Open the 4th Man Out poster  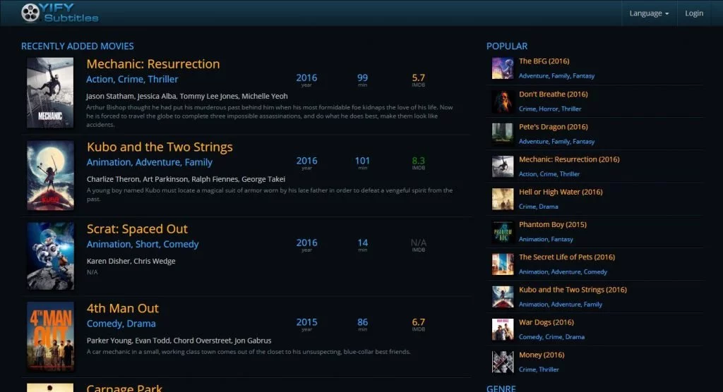[x=50, y=336]
